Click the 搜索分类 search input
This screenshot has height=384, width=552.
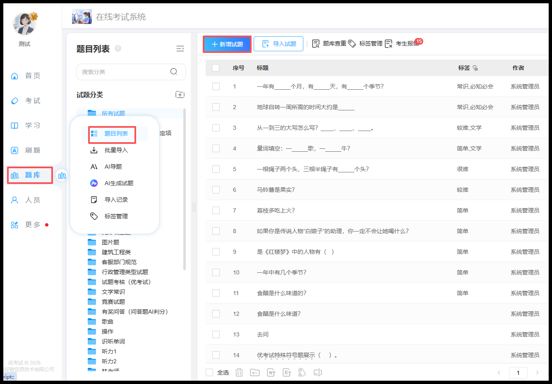pyautogui.click(x=131, y=72)
